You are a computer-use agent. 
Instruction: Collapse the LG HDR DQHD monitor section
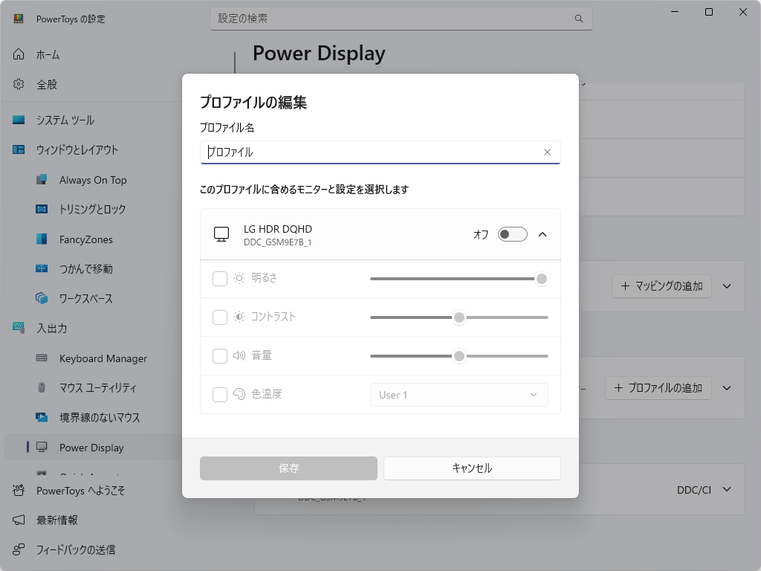pyautogui.click(x=543, y=234)
